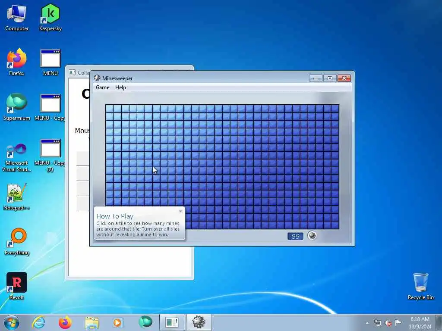Switch to the Colla window taskbar button
Viewport: 442px width, 331px height.
[172, 322]
